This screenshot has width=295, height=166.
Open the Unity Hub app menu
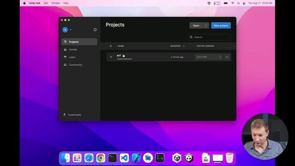pos(35,3)
